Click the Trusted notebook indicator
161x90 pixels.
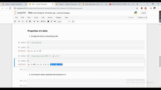pos(131,17)
